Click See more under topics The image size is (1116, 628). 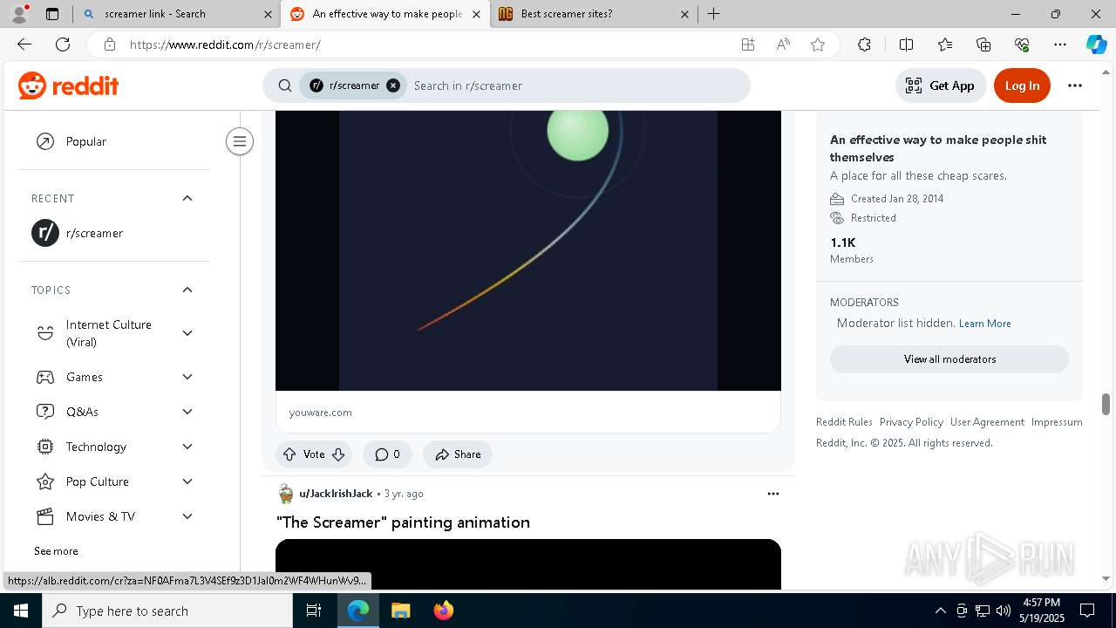click(56, 551)
